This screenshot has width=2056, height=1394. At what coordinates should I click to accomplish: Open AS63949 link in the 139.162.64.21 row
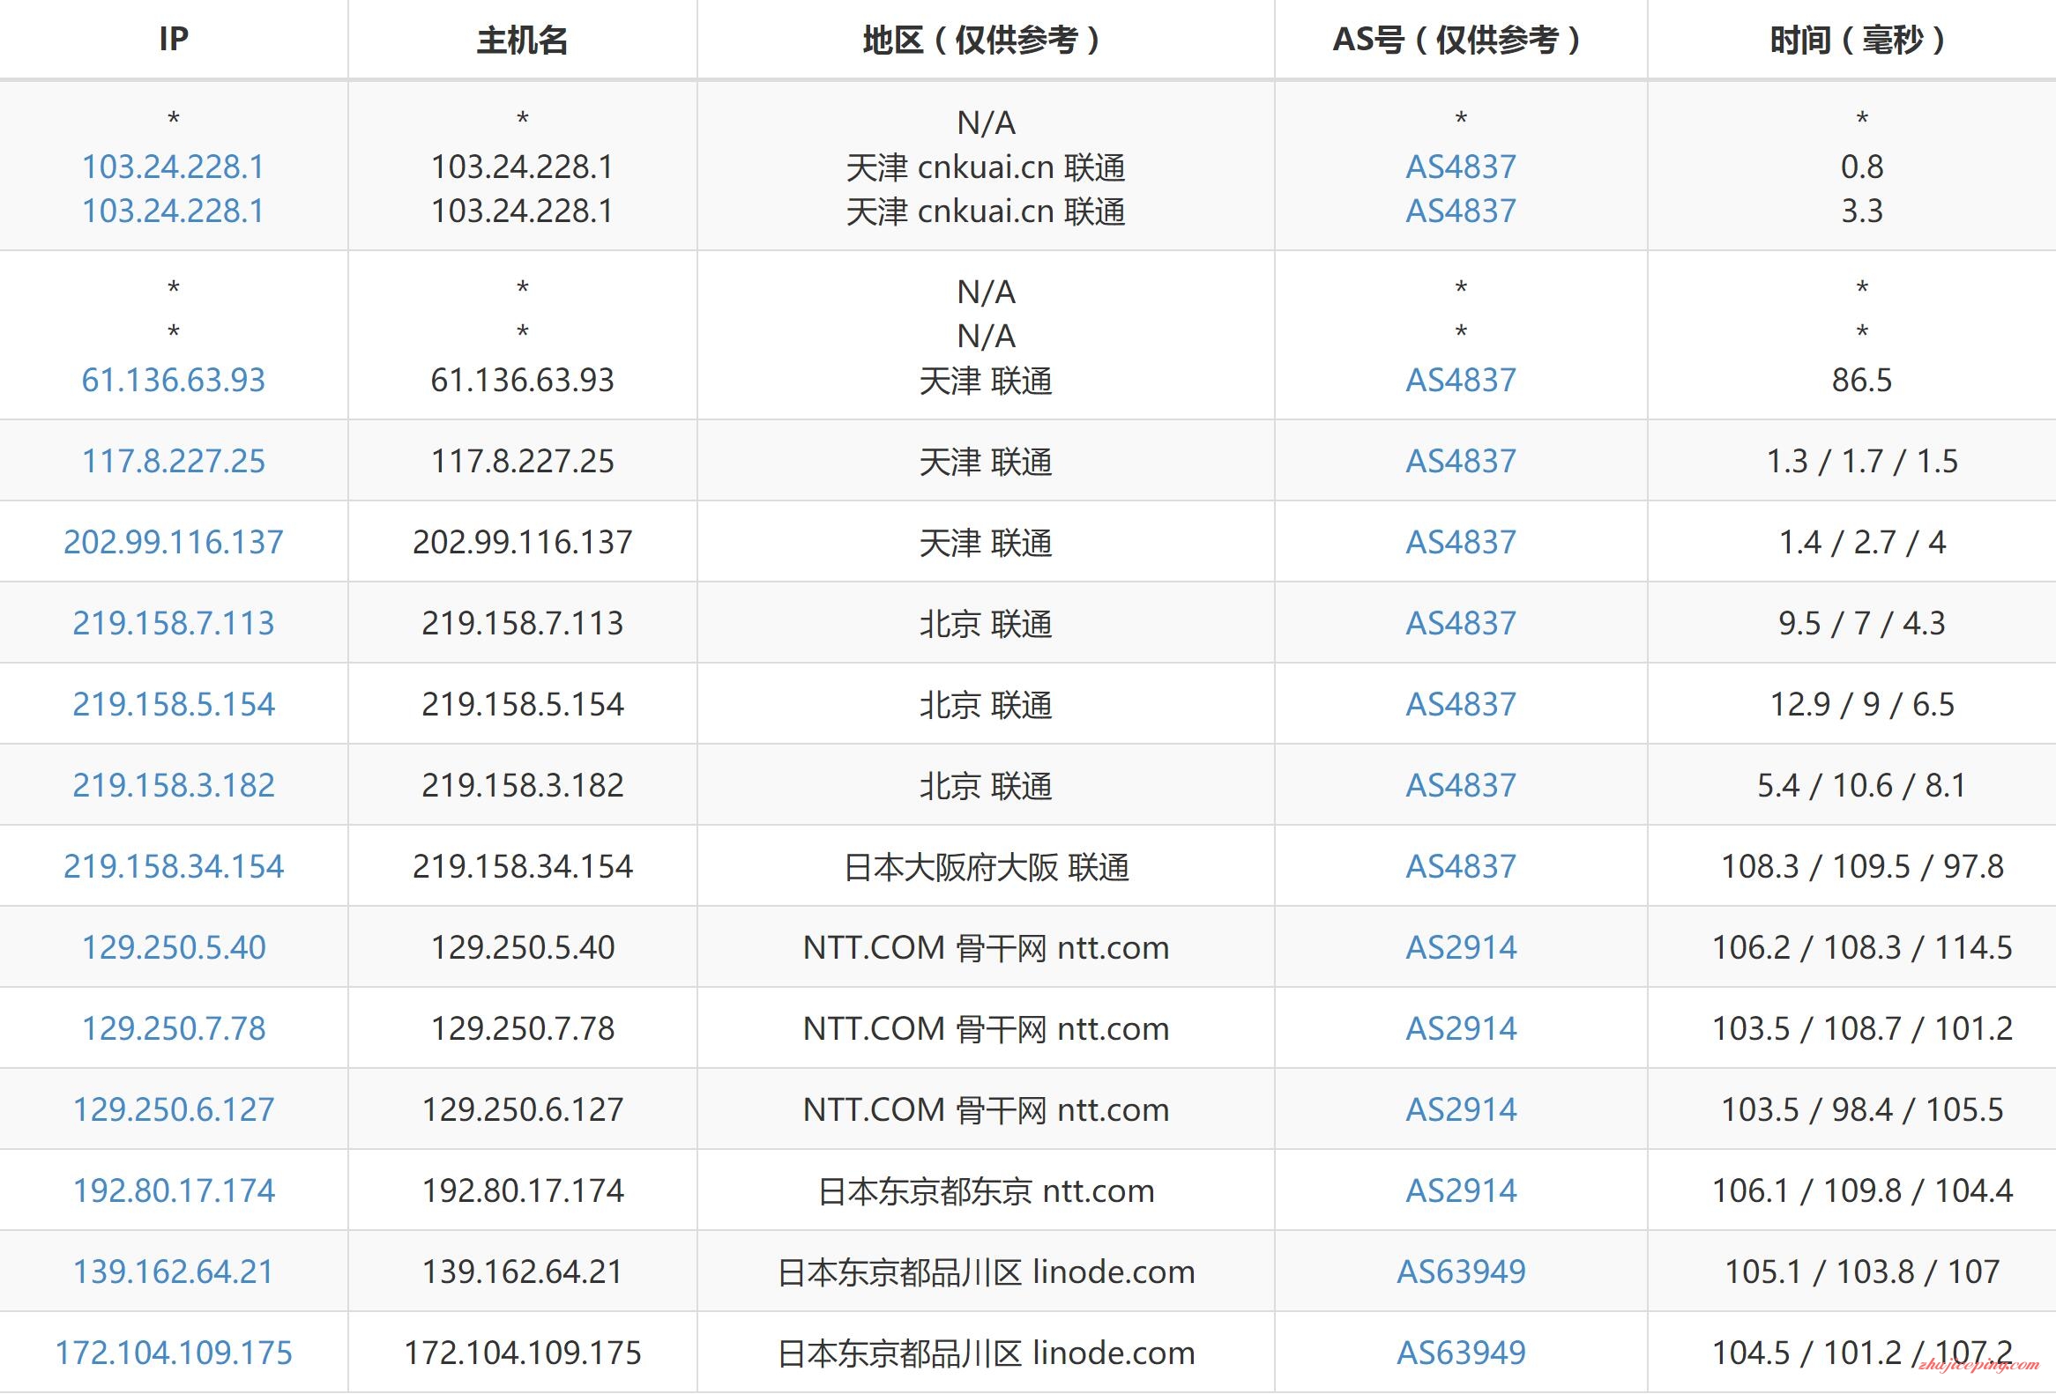(x=1461, y=1272)
